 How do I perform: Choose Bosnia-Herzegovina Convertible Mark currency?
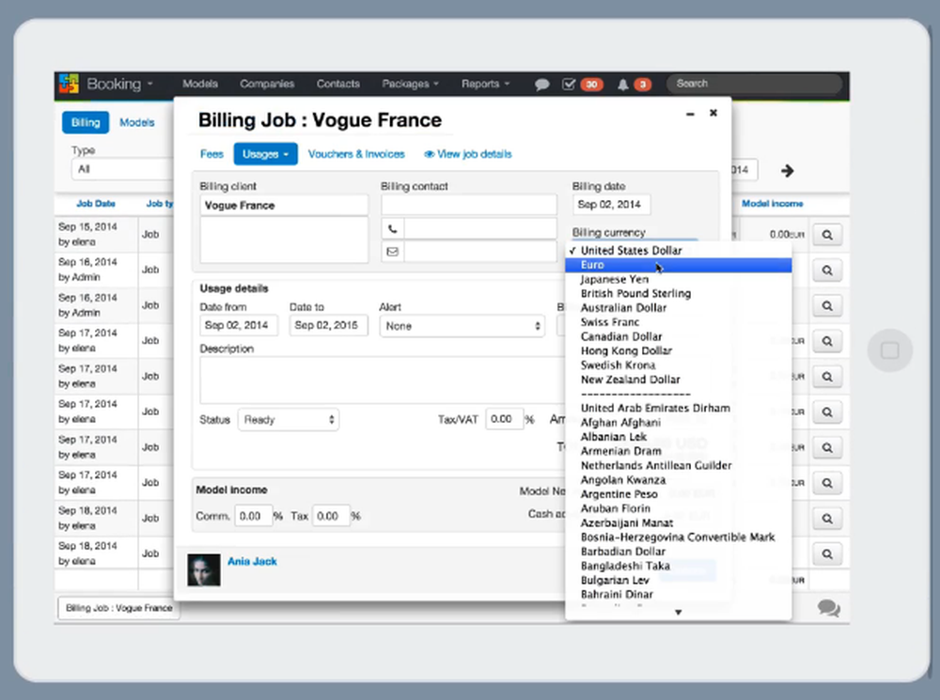click(x=678, y=537)
